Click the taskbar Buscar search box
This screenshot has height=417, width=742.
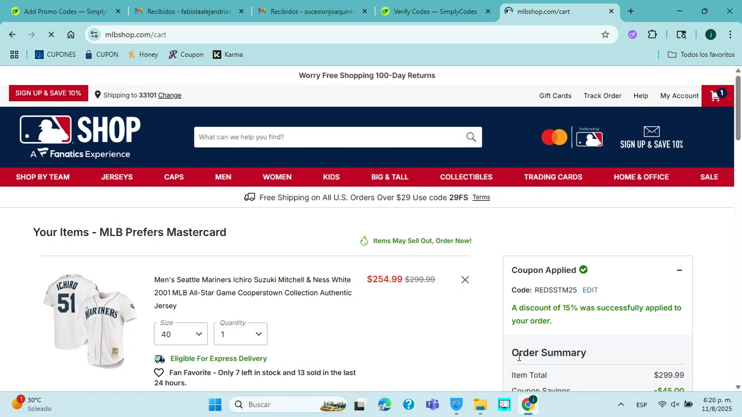(x=288, y=405)
